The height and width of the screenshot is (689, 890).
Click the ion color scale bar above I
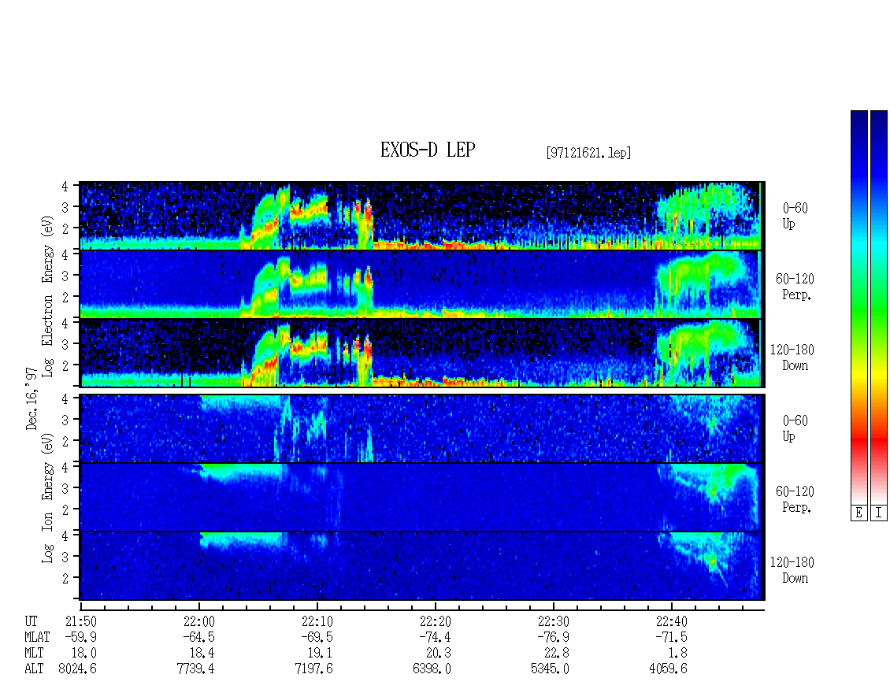point(879,307)
